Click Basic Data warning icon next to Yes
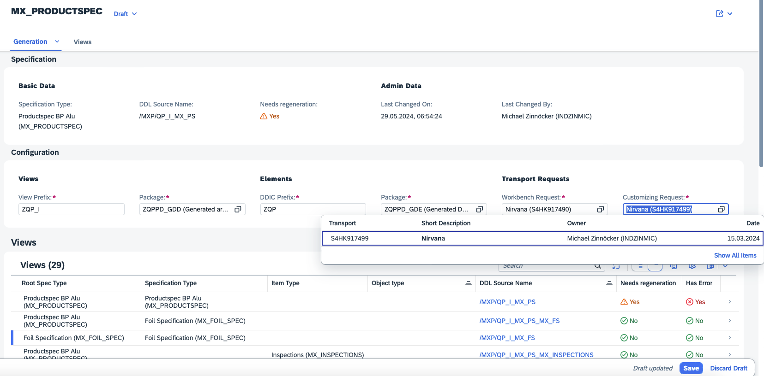 [x=264, y=116]
